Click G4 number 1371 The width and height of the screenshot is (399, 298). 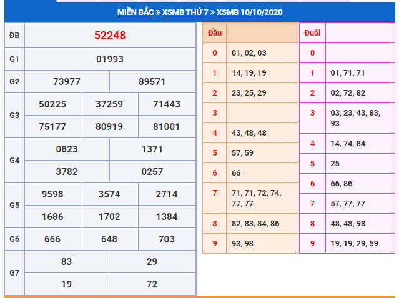(x=152, y=149)
